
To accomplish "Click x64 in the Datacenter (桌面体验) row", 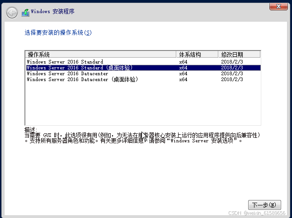I will pos(183,79).
